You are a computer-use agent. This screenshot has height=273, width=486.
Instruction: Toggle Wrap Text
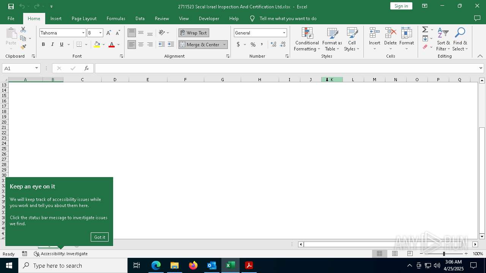pyautogui.click(x=194, y=33)
